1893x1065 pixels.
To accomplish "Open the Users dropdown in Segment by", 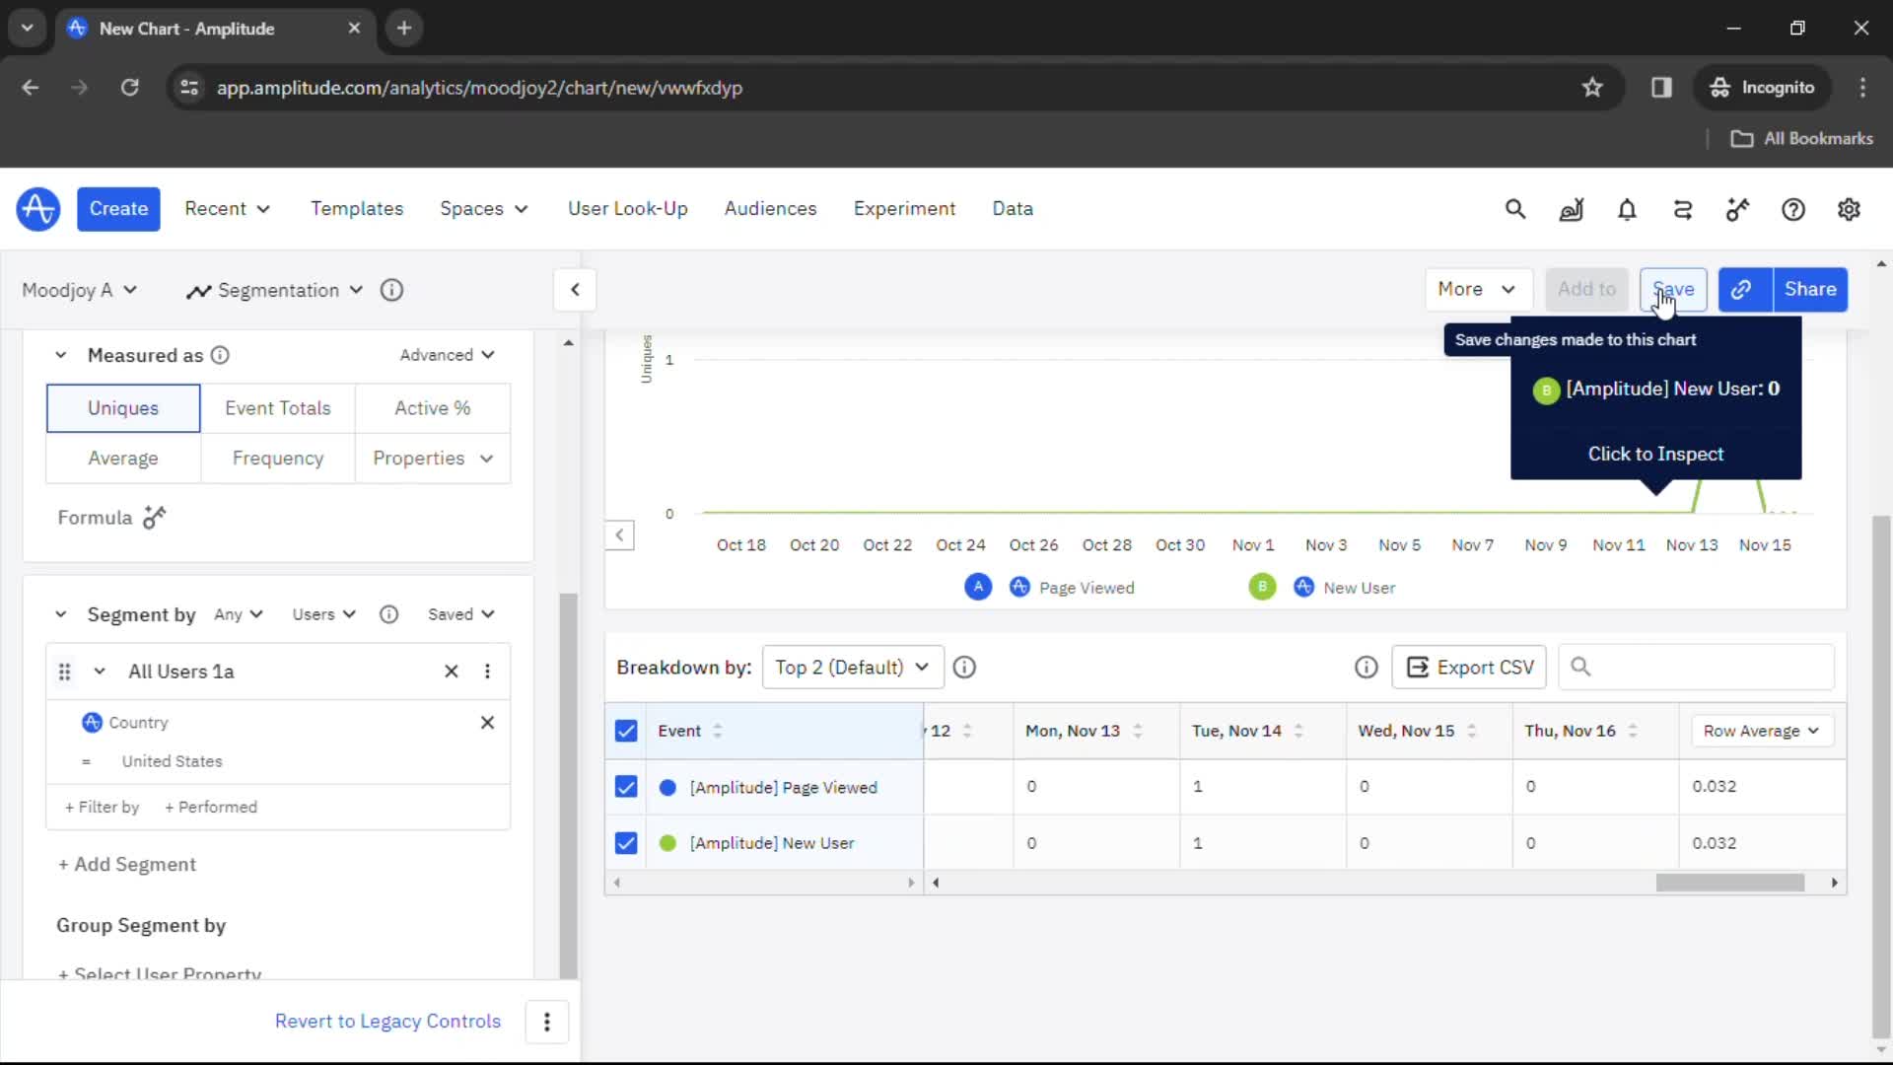I will click(x=323, y=614).
